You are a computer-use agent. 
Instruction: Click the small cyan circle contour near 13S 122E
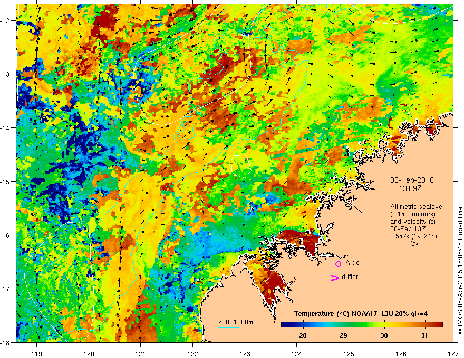(208, 72)
